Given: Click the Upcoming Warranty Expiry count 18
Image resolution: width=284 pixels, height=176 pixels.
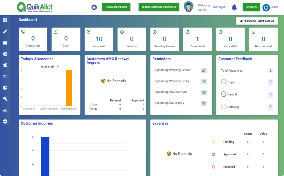Looking at the screenshot, I should tap(204, 81).
